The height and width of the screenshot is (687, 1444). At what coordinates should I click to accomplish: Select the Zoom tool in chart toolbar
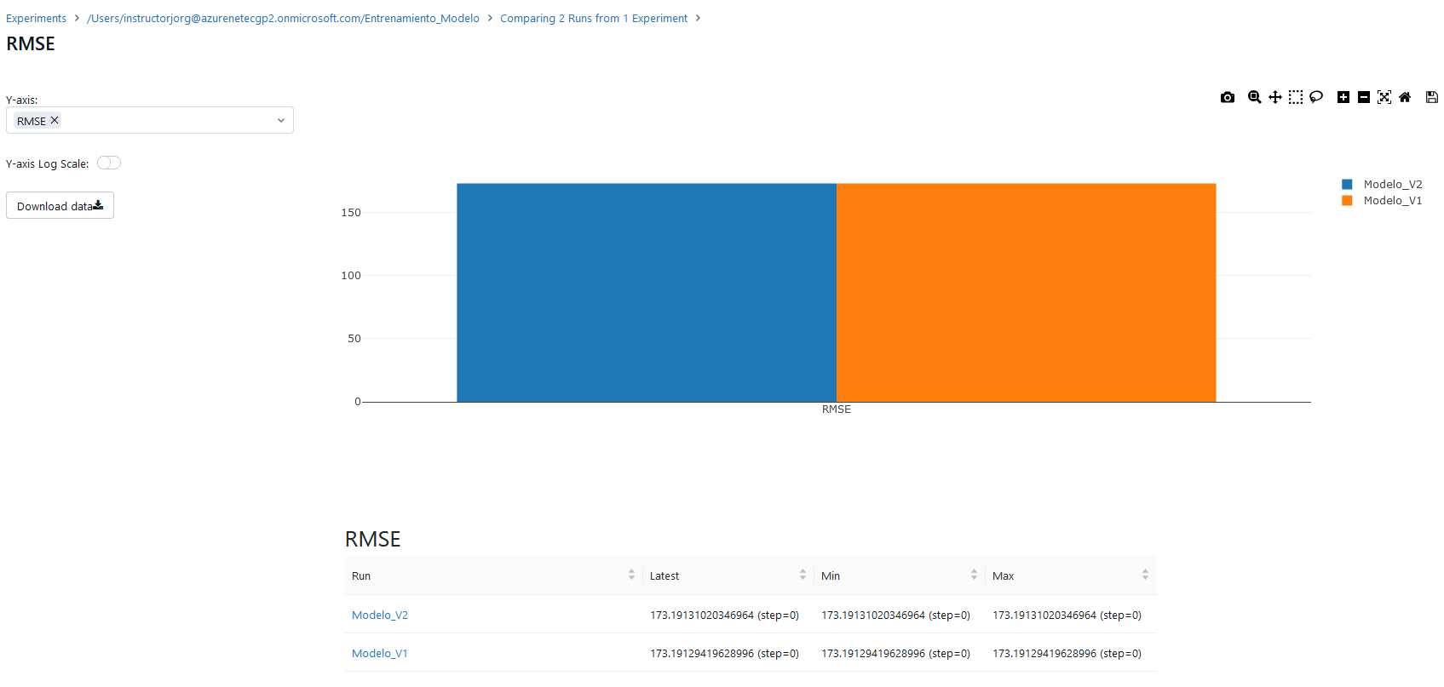tap(1254, 97)
